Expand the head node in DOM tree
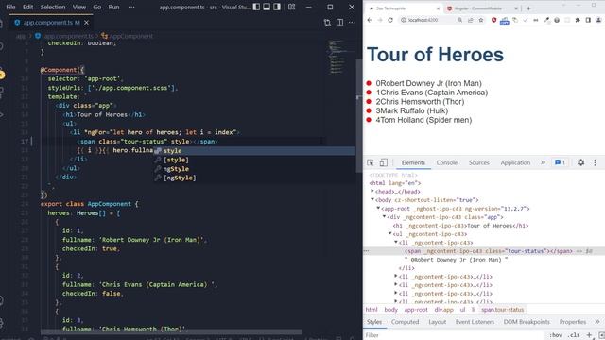Viewport: 605px width, 340px height. (372, 192)
